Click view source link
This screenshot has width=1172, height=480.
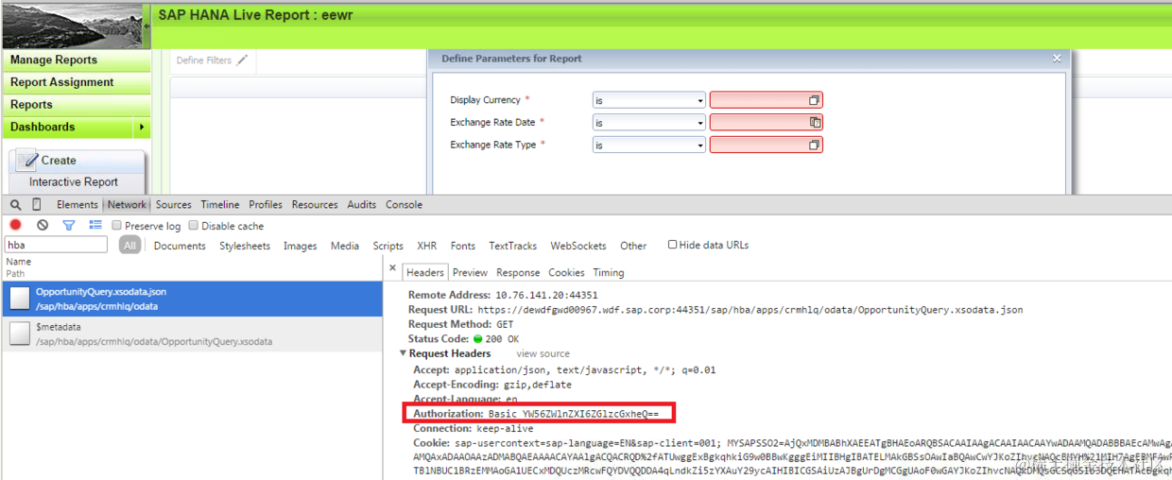543,353
